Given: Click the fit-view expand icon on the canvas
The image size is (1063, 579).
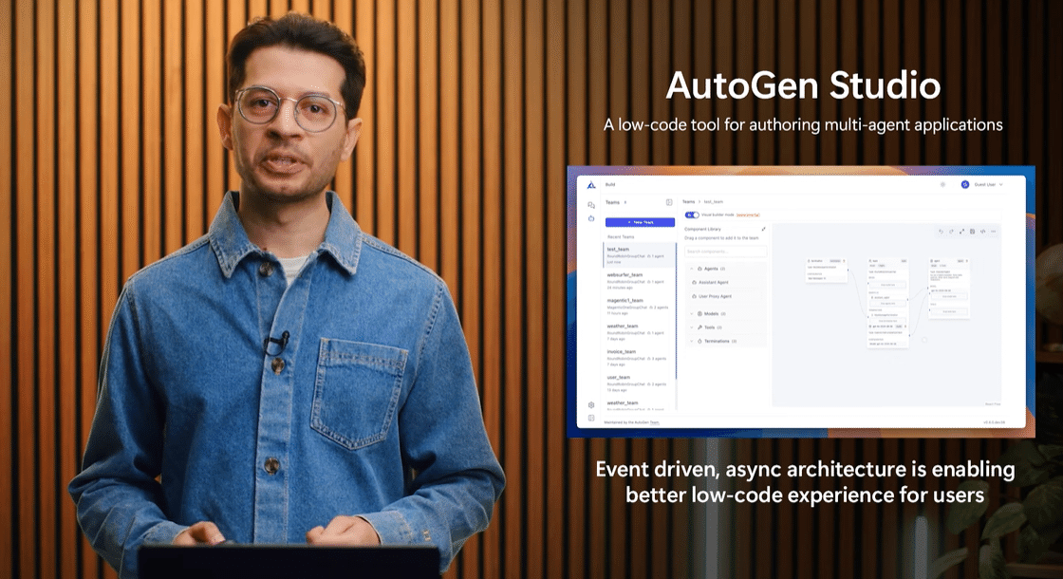Looking at the screenshot, I should [962, 232].
